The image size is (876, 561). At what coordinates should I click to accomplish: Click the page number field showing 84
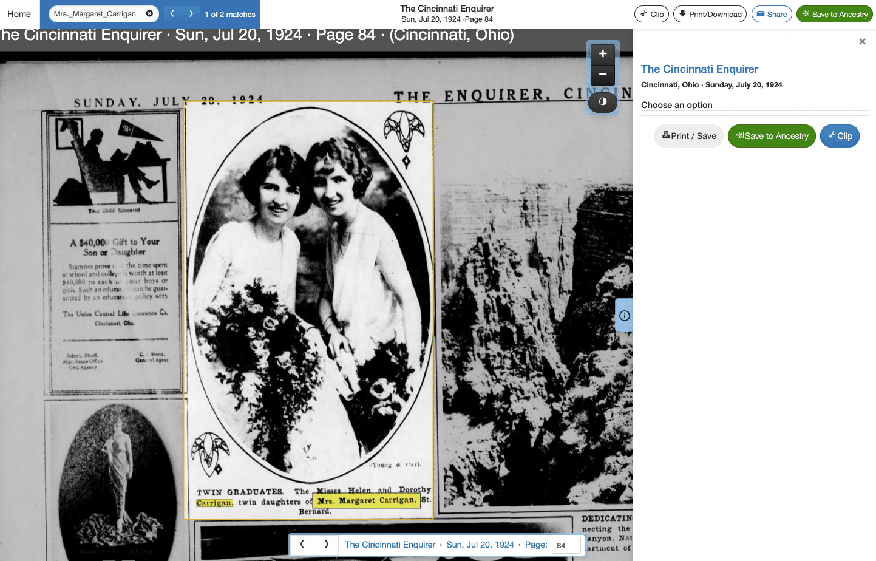[x=566, y=545]
